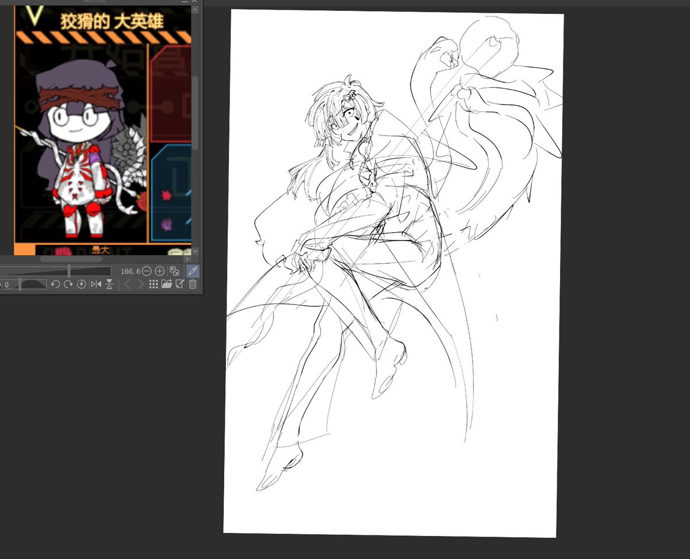The width and height of the screenshot is (690, 559).
Task: Flip the Sub View image horizontally
Action: click(95, 284)
